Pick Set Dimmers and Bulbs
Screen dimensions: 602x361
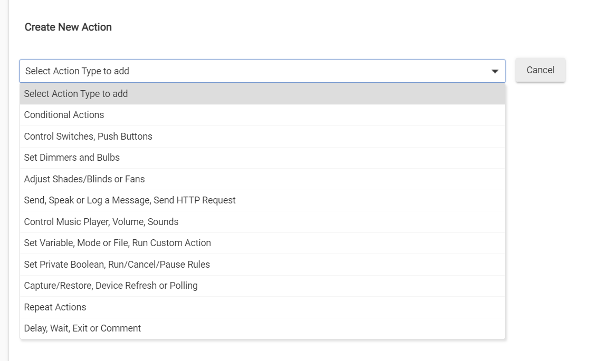(x=262, y=158)
